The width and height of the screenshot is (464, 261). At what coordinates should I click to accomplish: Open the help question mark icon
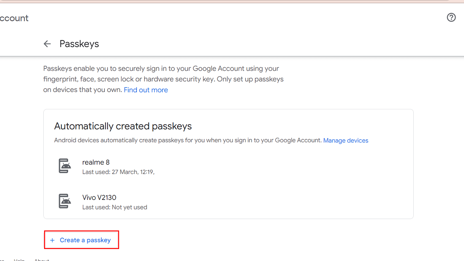click(451, 17)
